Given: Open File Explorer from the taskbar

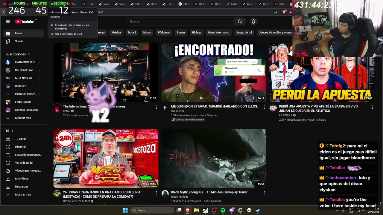Looking at the screenshot, I should [196, 210].
